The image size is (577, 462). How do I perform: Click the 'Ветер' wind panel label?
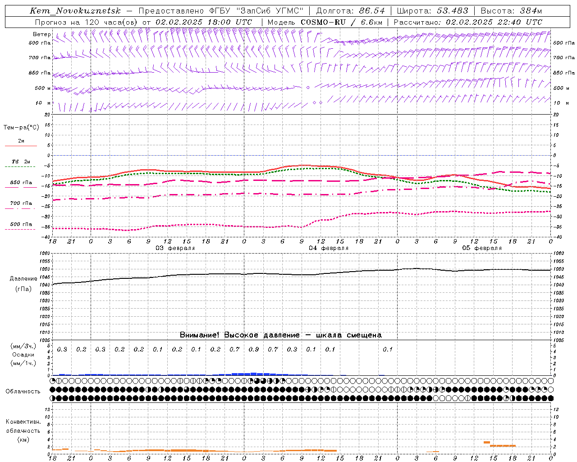pos(41,34)
